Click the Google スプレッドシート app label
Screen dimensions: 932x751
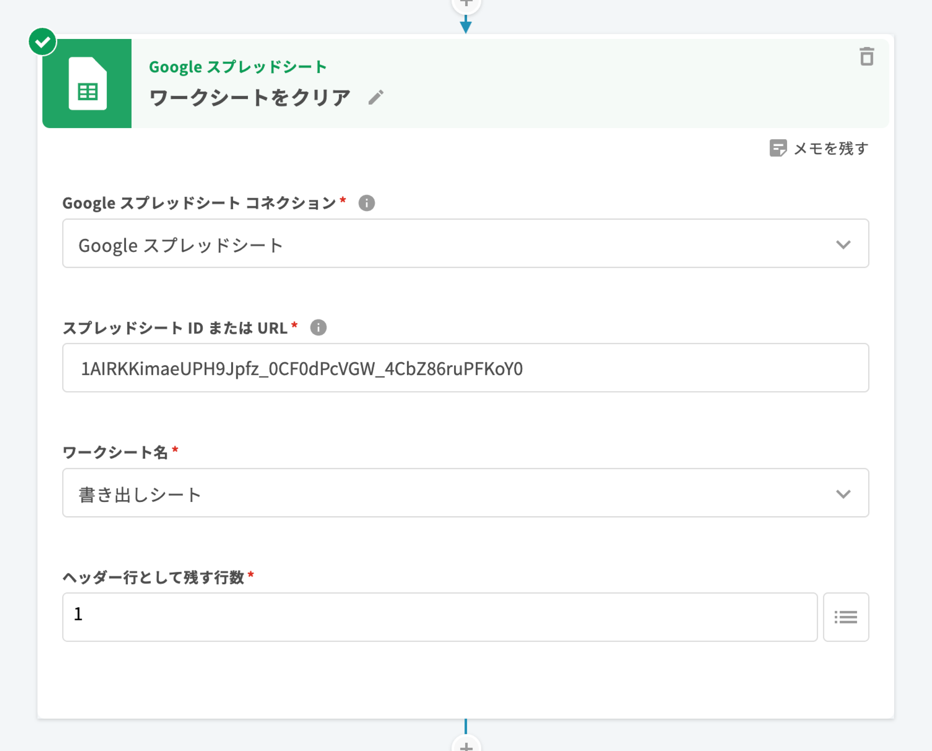(237, 67)
